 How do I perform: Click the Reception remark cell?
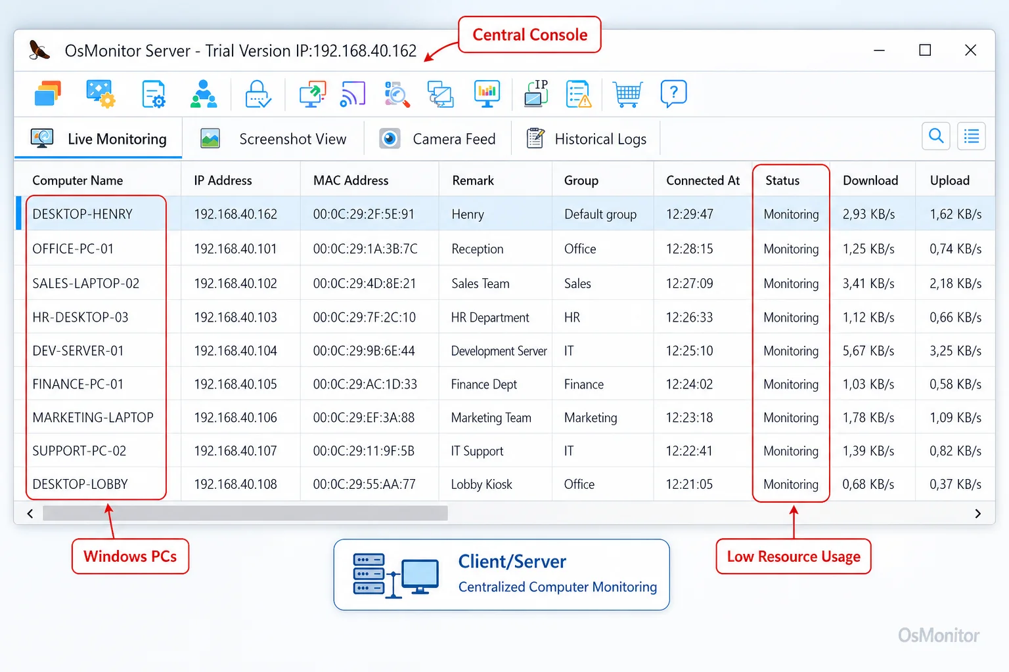tap(478, 249)
